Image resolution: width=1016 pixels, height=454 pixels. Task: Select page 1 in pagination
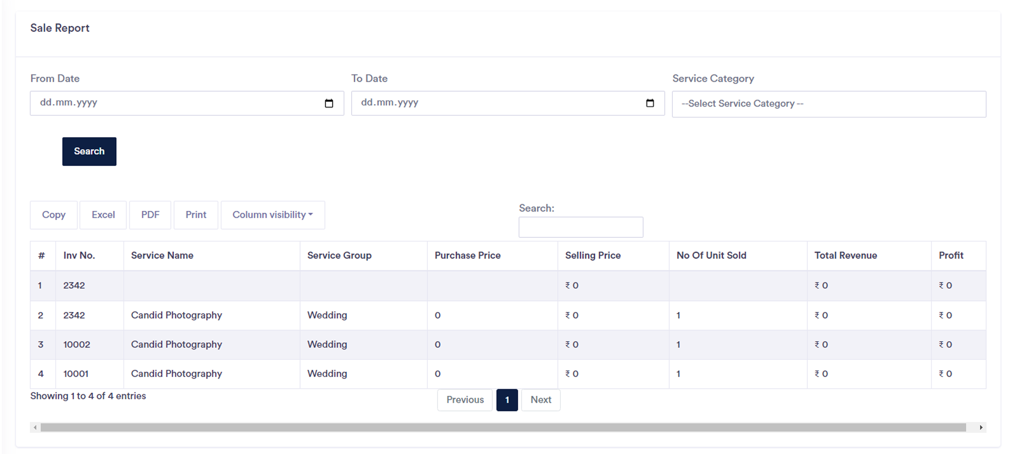click(507, 400)
